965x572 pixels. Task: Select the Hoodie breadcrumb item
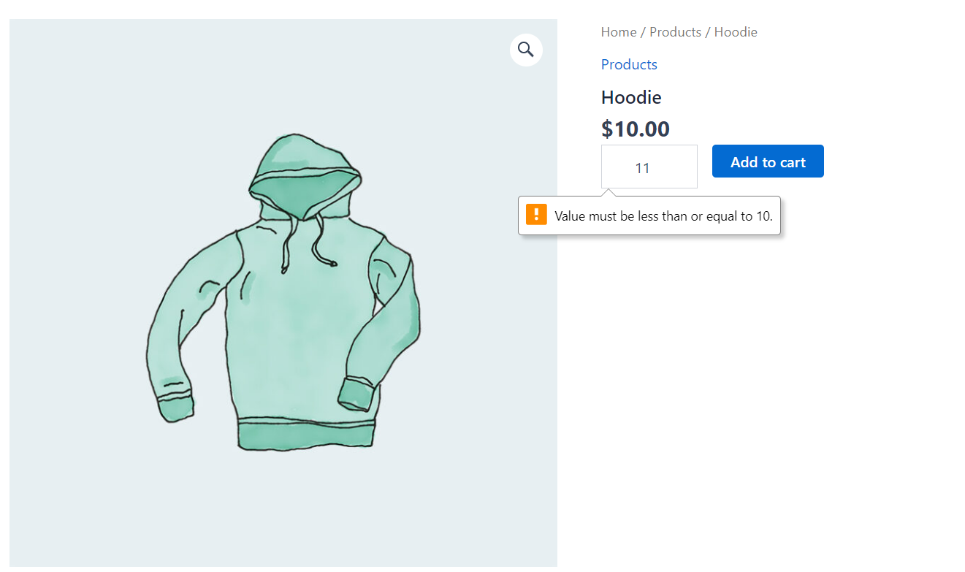pos(736,31)
